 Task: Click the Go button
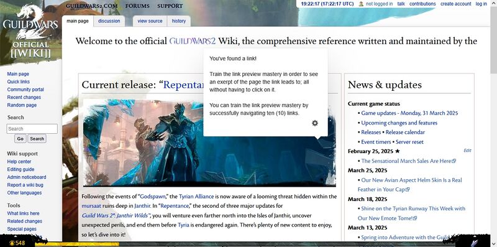tap(21, 138)
